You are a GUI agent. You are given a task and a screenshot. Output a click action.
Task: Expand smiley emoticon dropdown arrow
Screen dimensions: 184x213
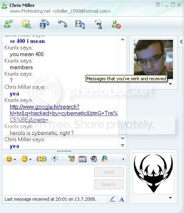point(15,159)
